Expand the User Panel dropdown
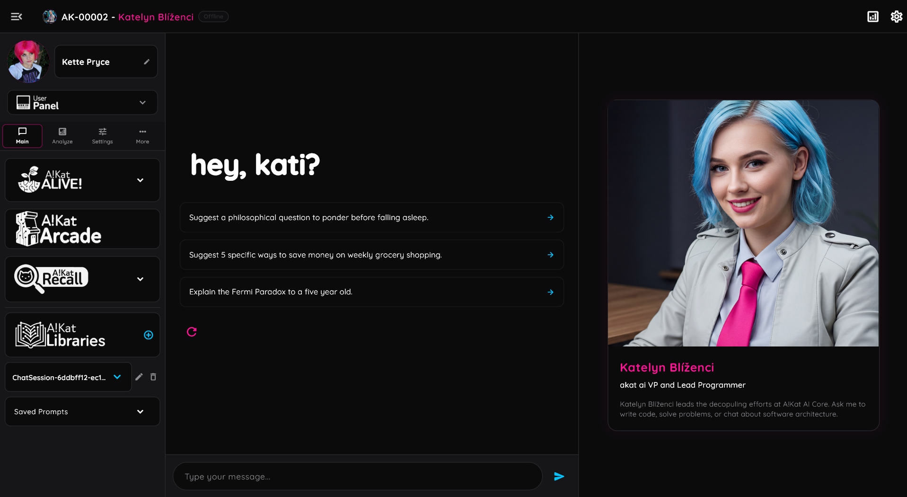This screenshot has width=907, height=497. [x=82, y=102]
